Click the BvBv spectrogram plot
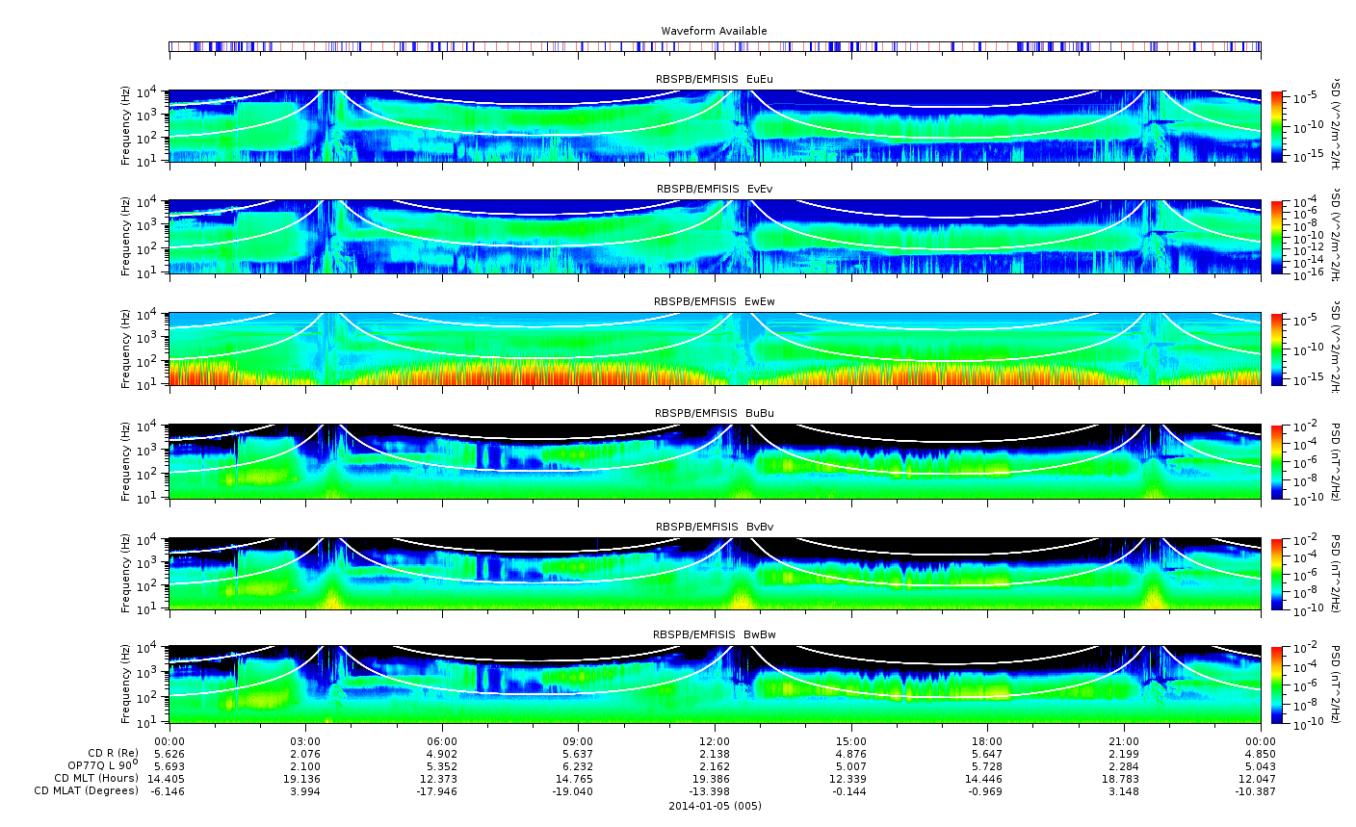The width and height of the screenshot is (1356, 827). click(715, 574)
